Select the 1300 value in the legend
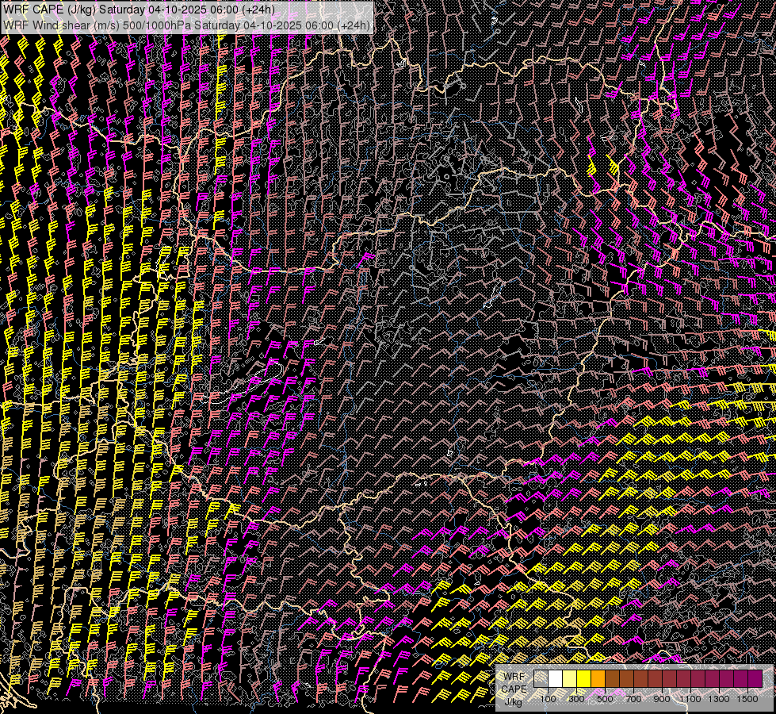Viewport: 776px width, 714px height. tap(719, 699)
